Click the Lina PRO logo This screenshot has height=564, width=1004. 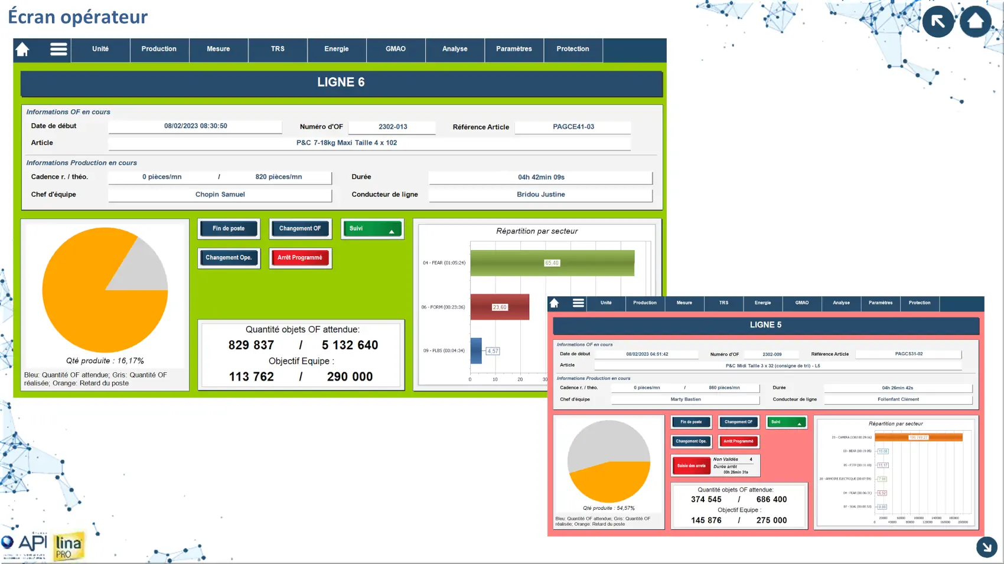pyautogui.click(x=68, y=546)
